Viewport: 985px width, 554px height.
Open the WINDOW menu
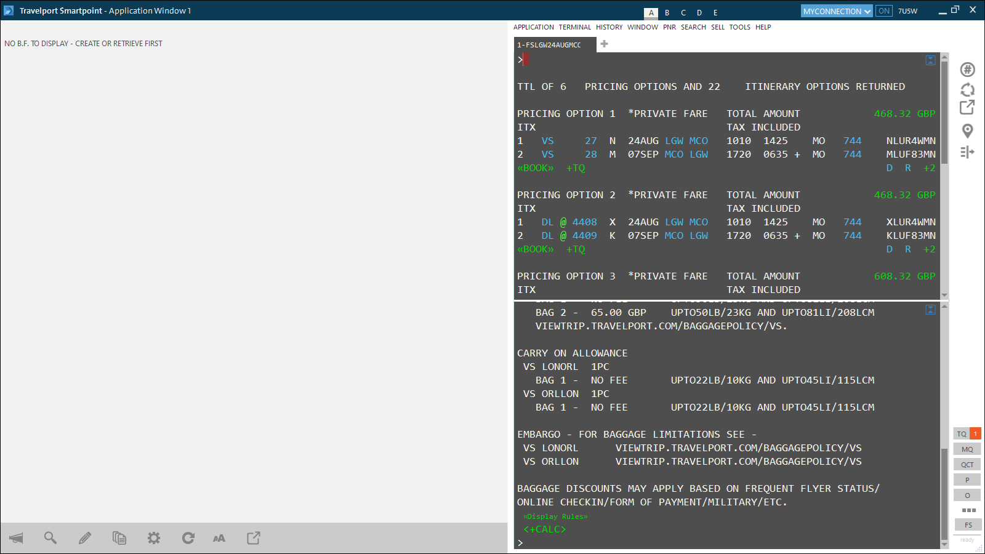[x=643, y=27]
